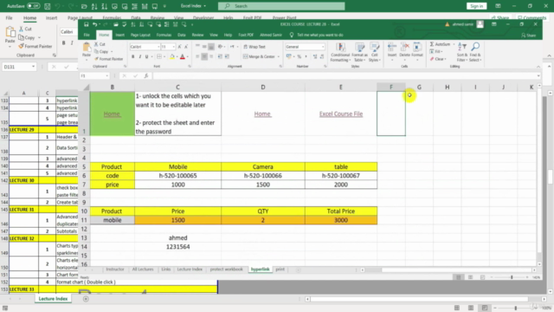The width and height of the screenshot is (554, 312).
Task: Toggle center align in front window Alignment group
Action: click(204, 56)
